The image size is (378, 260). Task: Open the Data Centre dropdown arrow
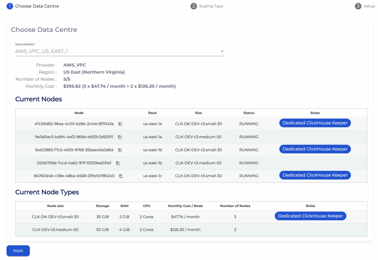[x=222, y=52]
